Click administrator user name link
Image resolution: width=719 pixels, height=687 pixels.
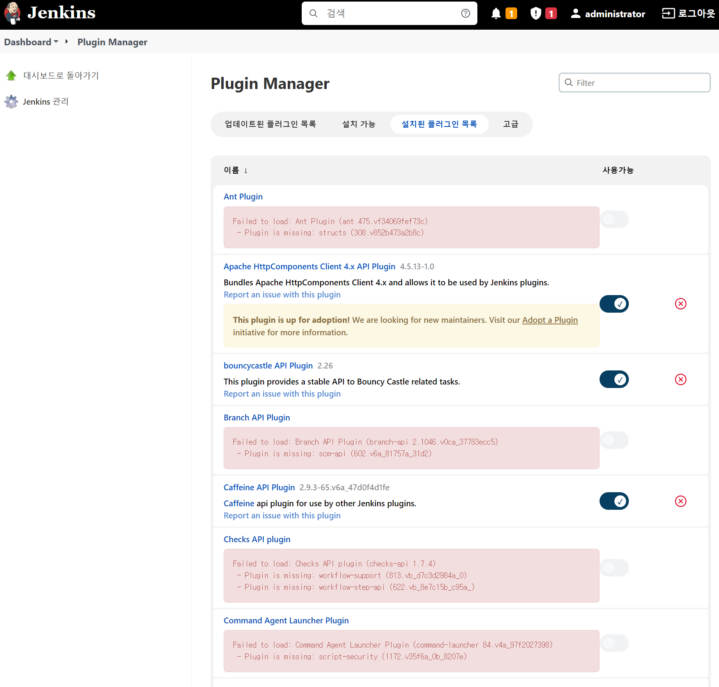615,14
